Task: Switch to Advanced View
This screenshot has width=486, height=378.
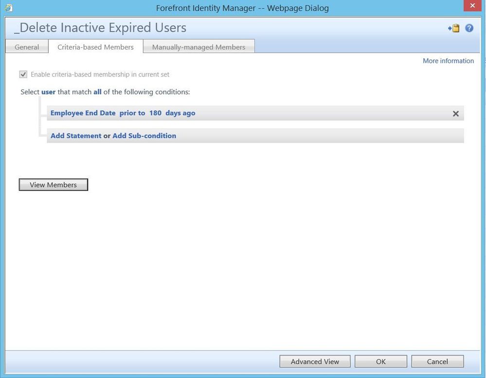Action: [315, 361]
